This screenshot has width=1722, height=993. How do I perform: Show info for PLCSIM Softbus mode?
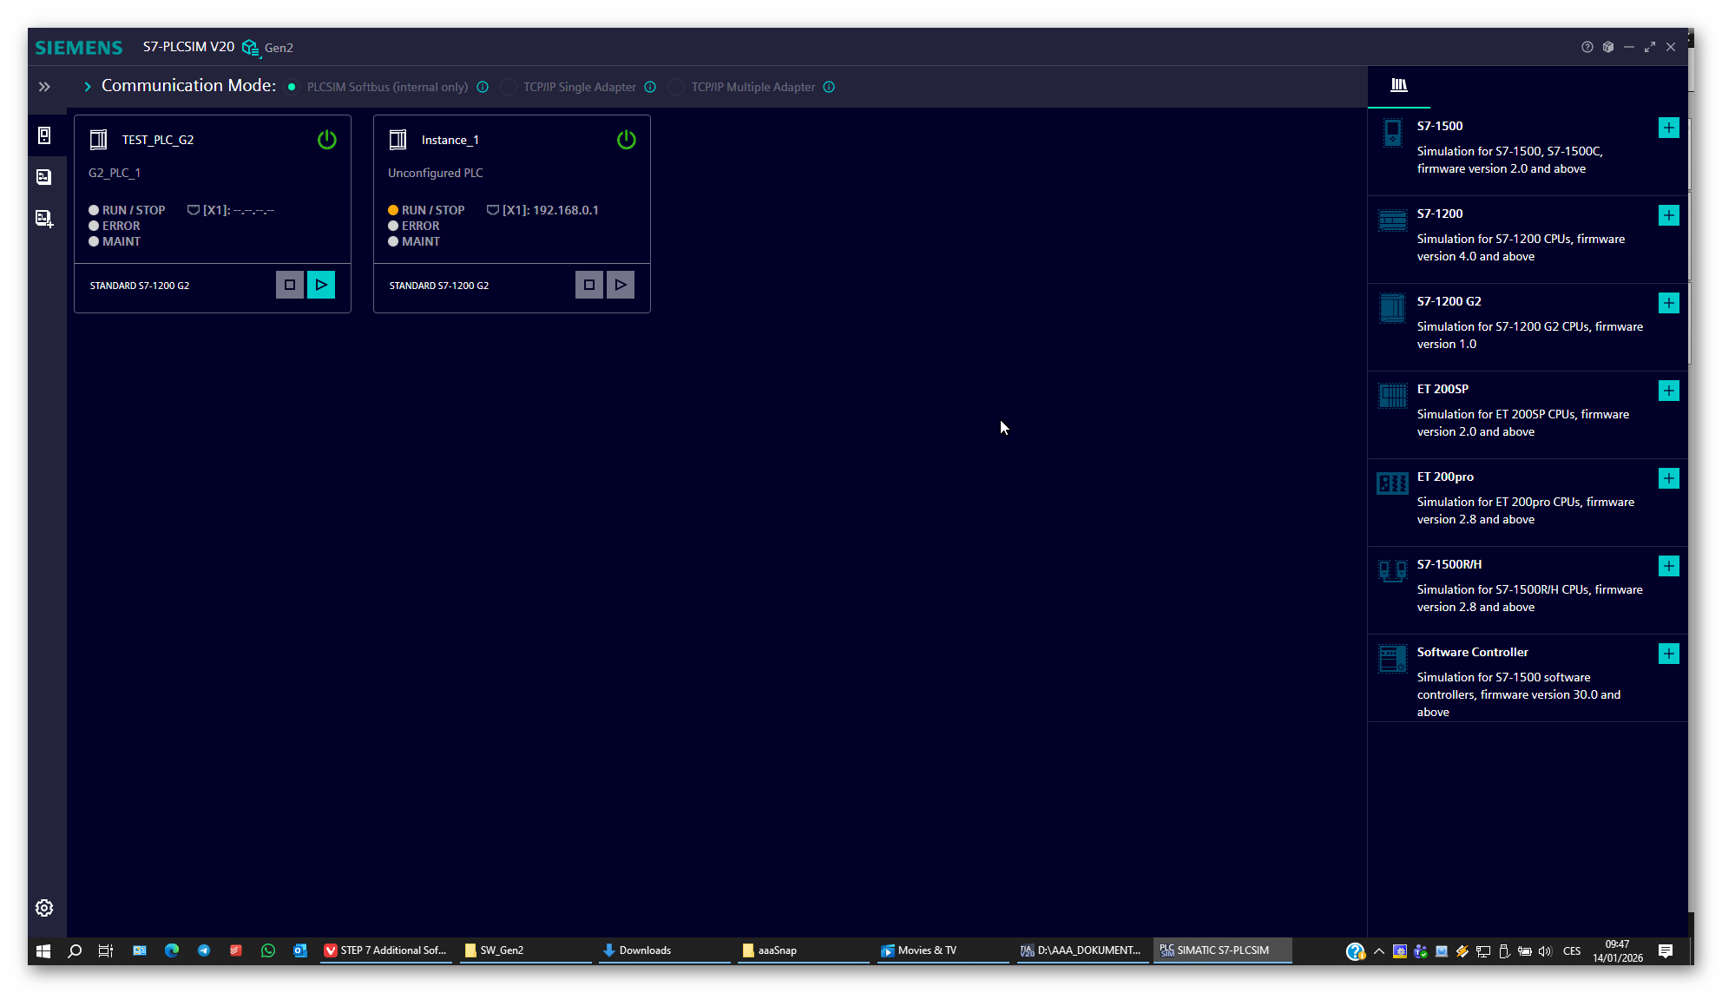pyautogui.click(x=483, y=87)
